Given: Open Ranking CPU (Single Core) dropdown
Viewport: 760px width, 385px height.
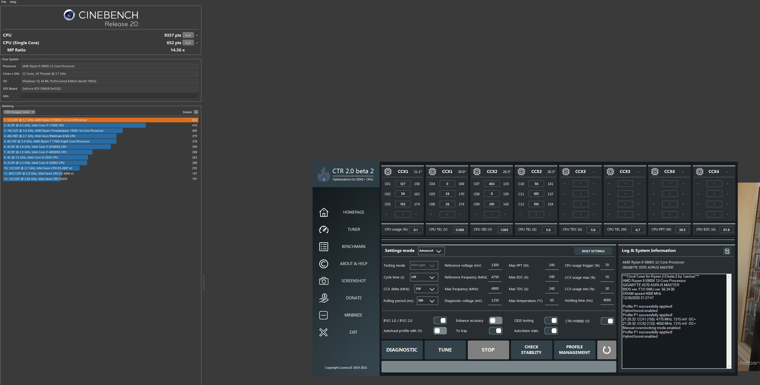Looking at the screenshot, I should point(20,112).
